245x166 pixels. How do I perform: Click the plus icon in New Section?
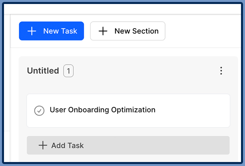click(103, 31)
